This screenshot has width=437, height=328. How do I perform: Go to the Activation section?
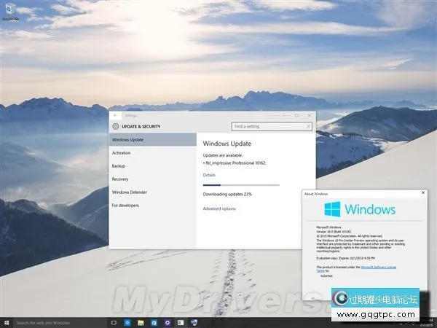pyautogui.click(x=121, y=152)
